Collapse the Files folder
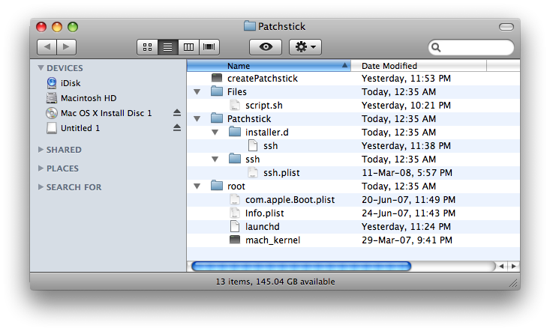 pos(197,92)
